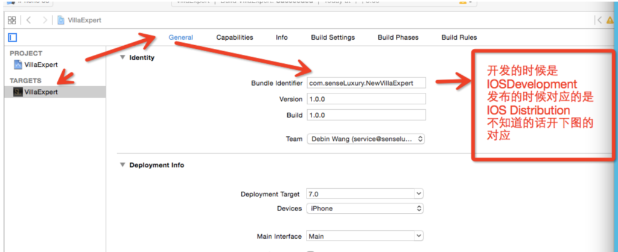Click the previous issue chevron near the warning
Image resolution: width=618 pixels, height=252 pixels.
[599, 20]
